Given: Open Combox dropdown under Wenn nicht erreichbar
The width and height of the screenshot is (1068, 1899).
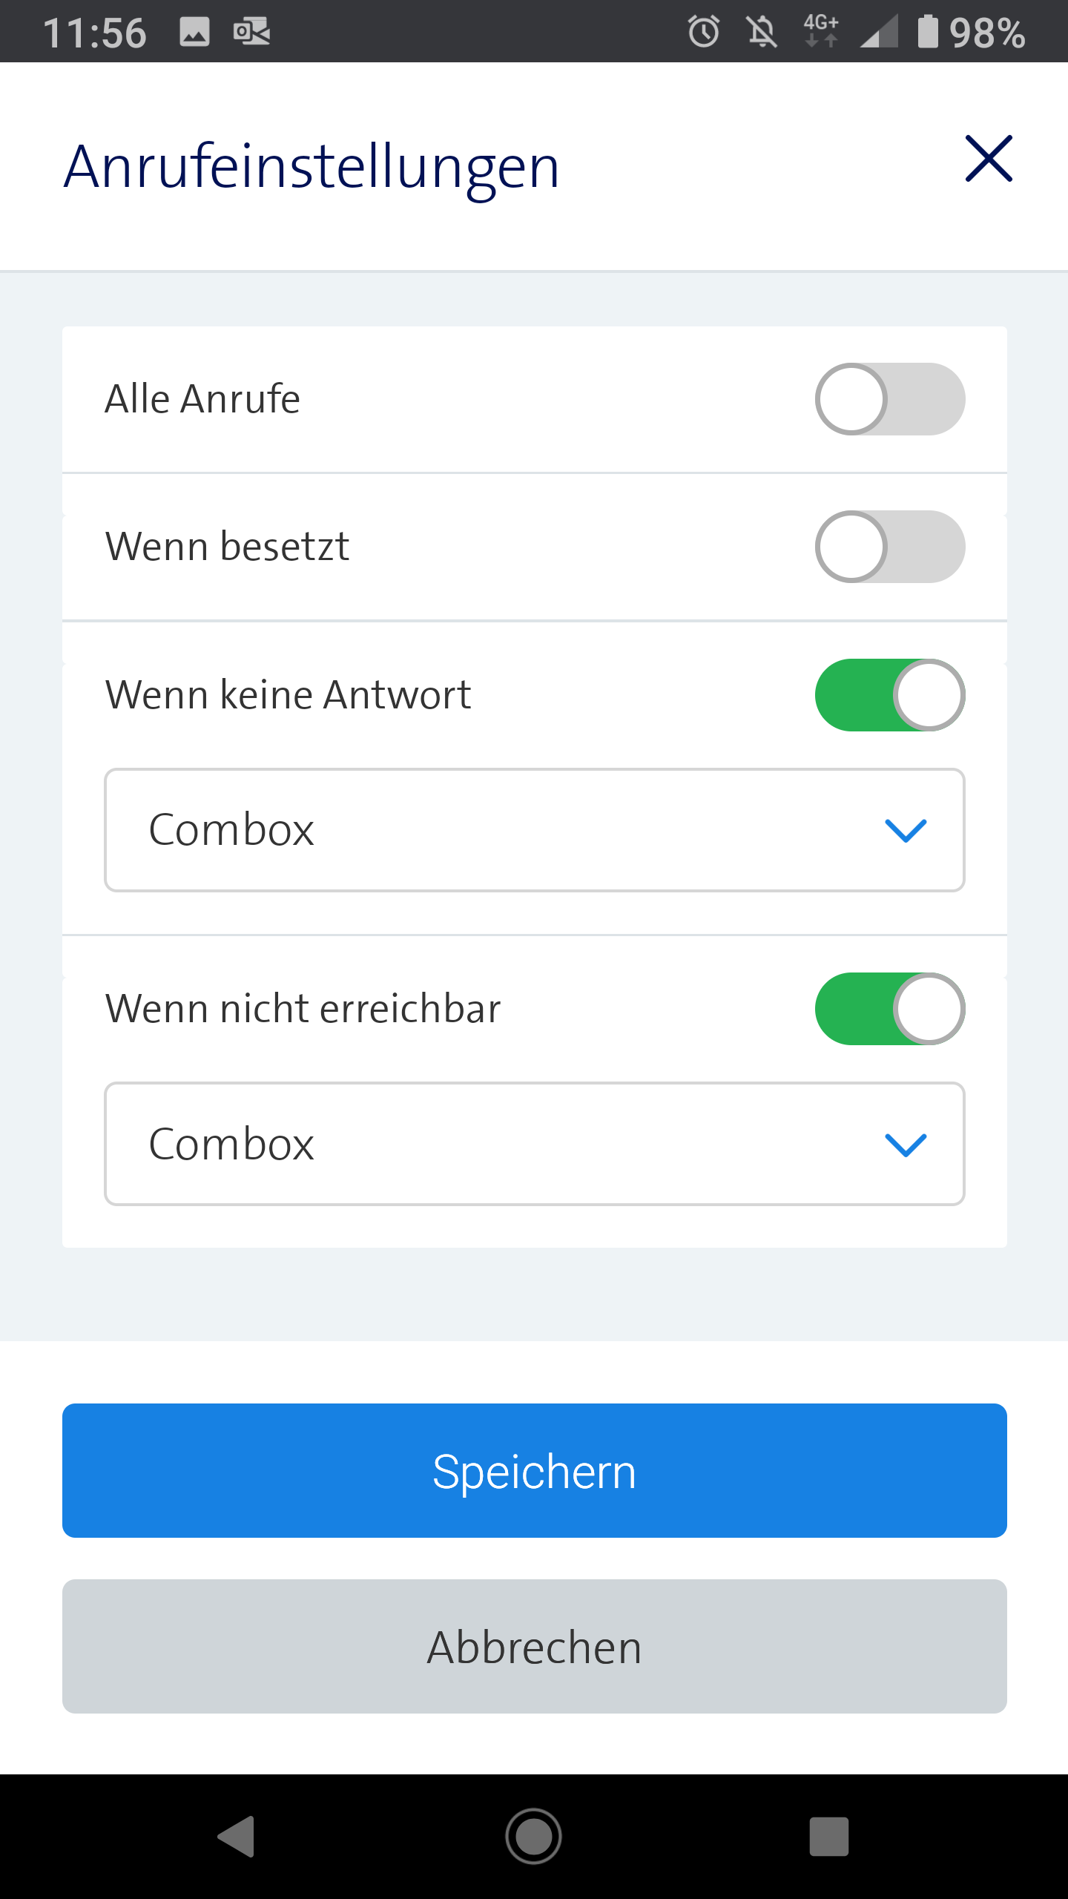Looking at the screenshot, I should coord(534,1144).
